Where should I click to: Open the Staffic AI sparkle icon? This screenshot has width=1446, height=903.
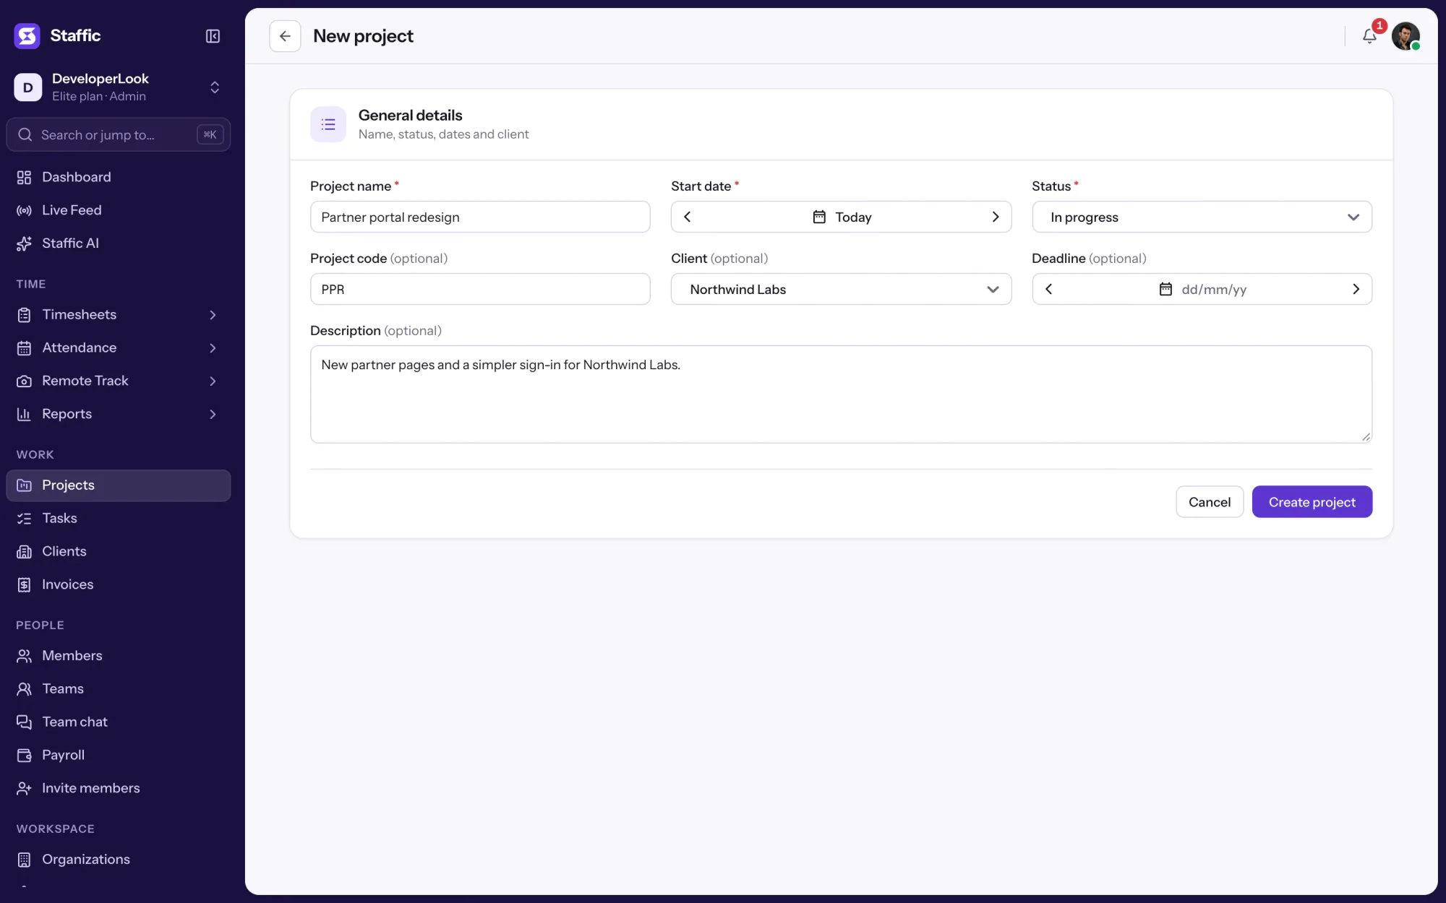click(24, 243)
